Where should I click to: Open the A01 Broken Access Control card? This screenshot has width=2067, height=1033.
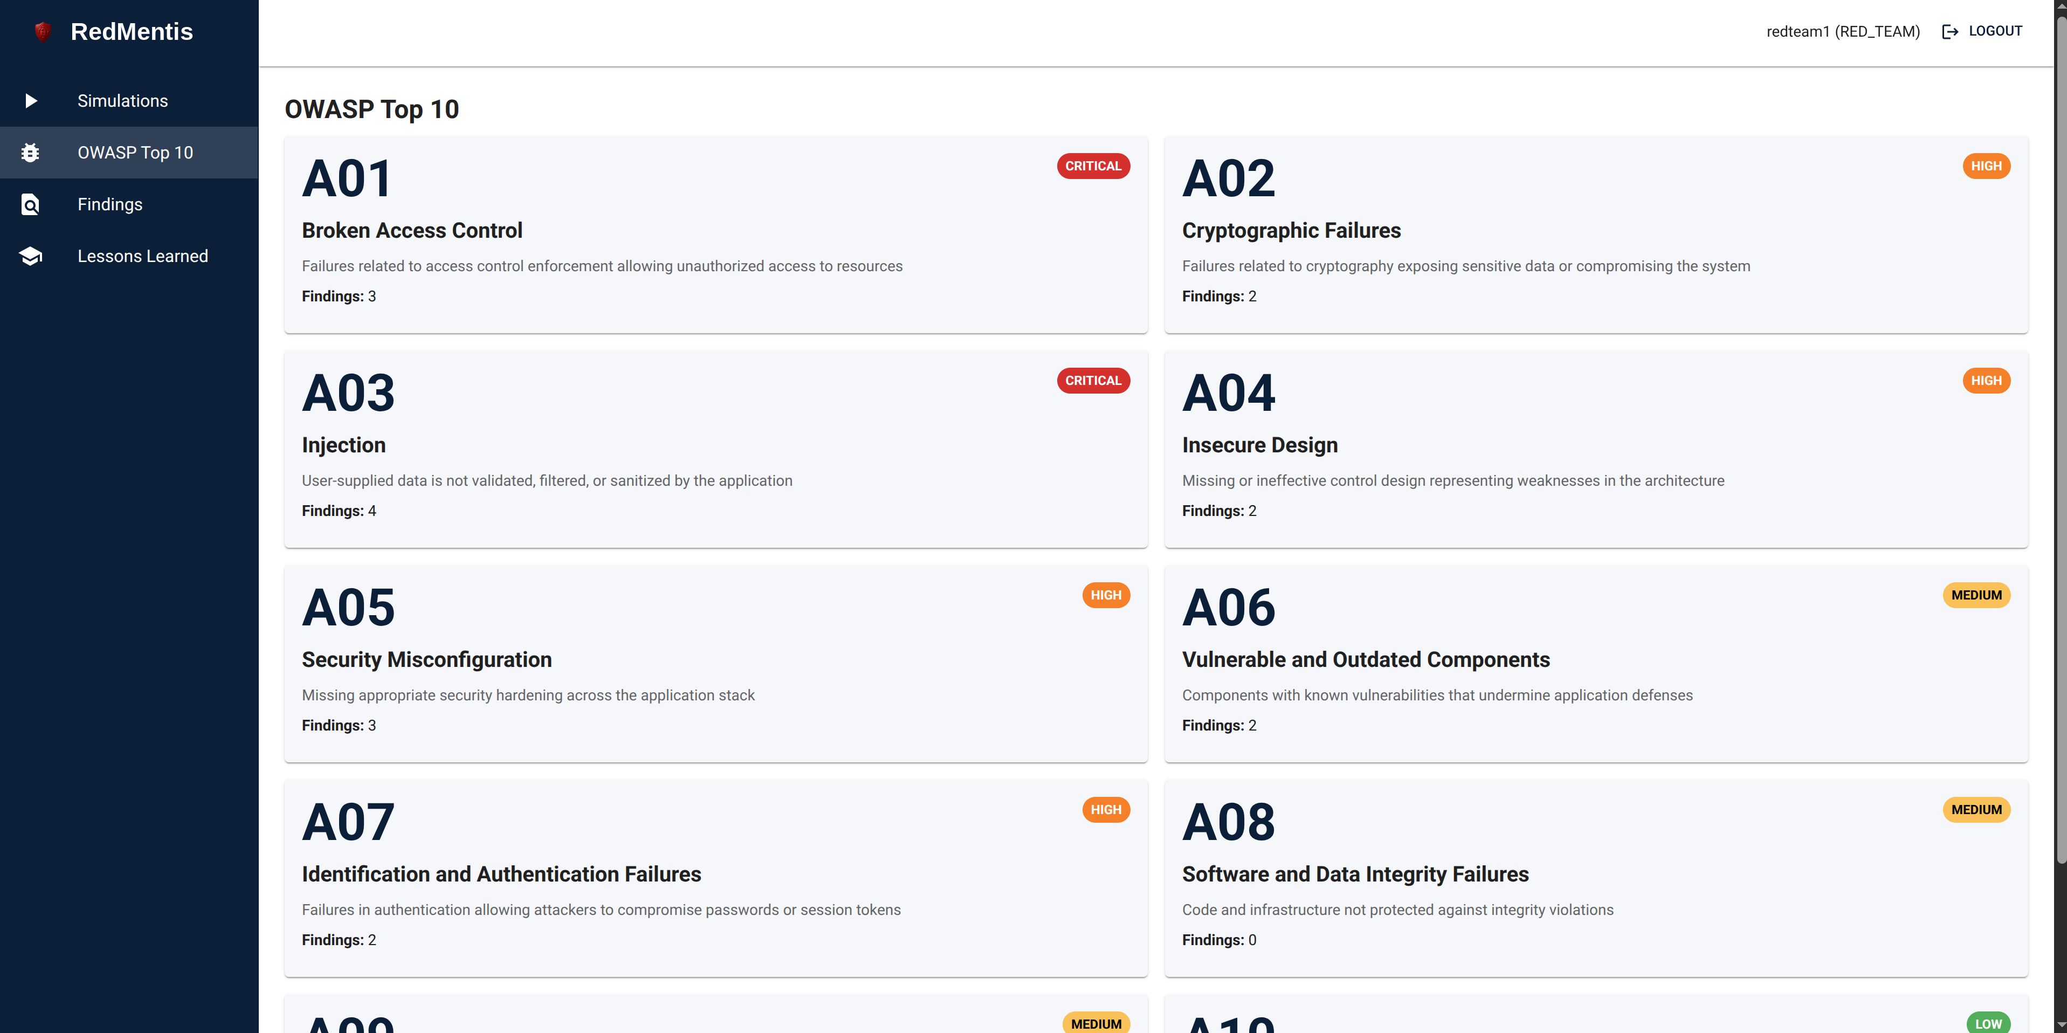pyautogui.click(x=716, y=235)
